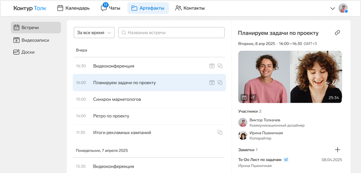Screen dimensions: 361x173
Task: Click the people icon next to Контакты
Action: 178,8
